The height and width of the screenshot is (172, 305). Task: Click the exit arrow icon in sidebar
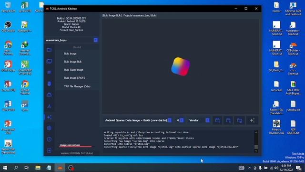pos(49,150)
